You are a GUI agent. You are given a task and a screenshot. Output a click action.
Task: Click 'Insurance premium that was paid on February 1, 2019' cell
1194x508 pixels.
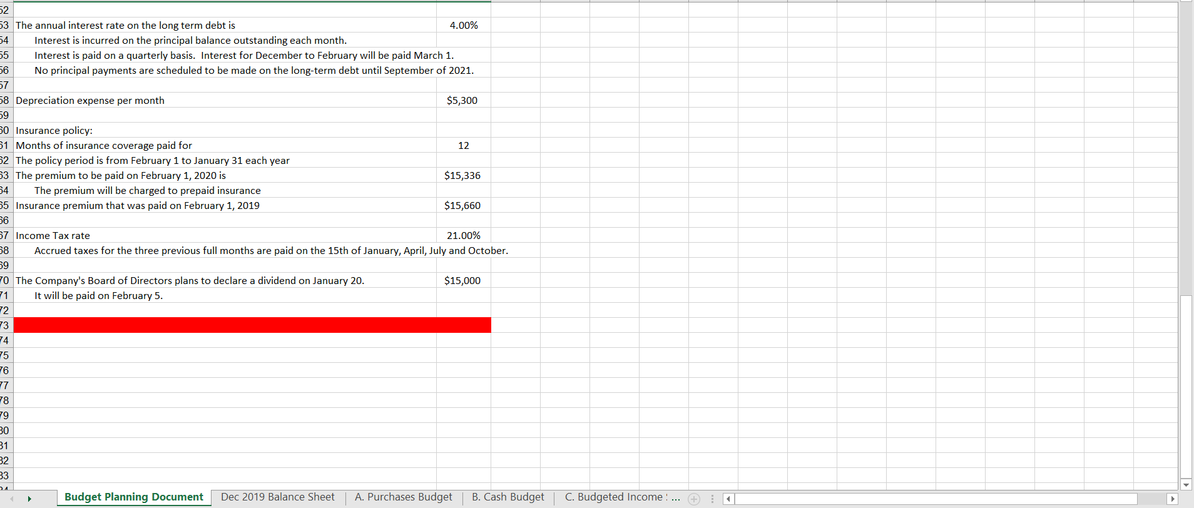(225, 205)
